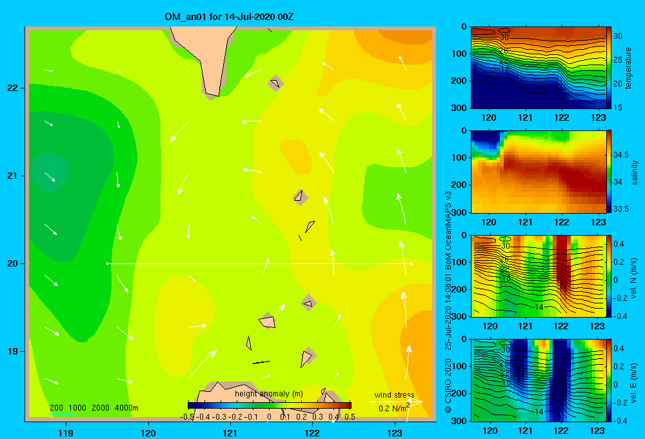Click the '14' contour label in vel. N panel

[x=539, y=307]
